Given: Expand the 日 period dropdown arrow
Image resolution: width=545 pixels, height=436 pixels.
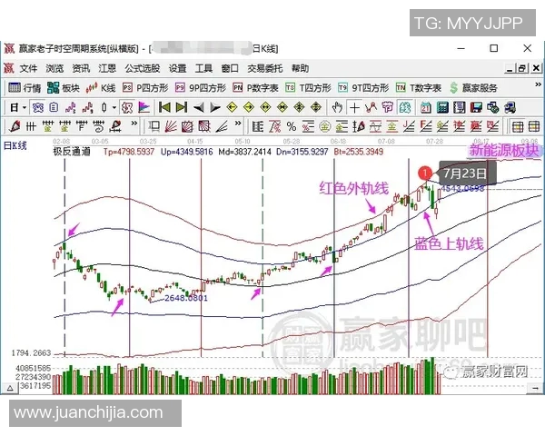Looking at the screenshot, I should click(x=25, y=108).
